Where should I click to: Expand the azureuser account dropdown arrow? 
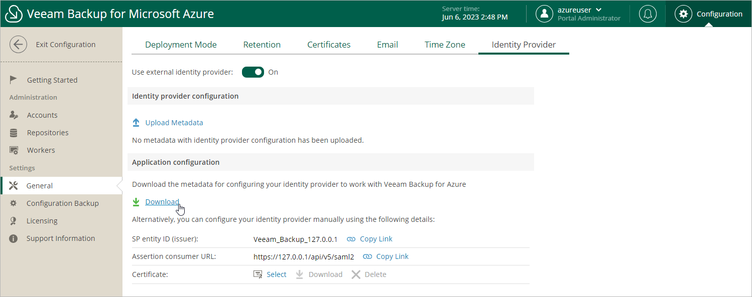[598, 10]
